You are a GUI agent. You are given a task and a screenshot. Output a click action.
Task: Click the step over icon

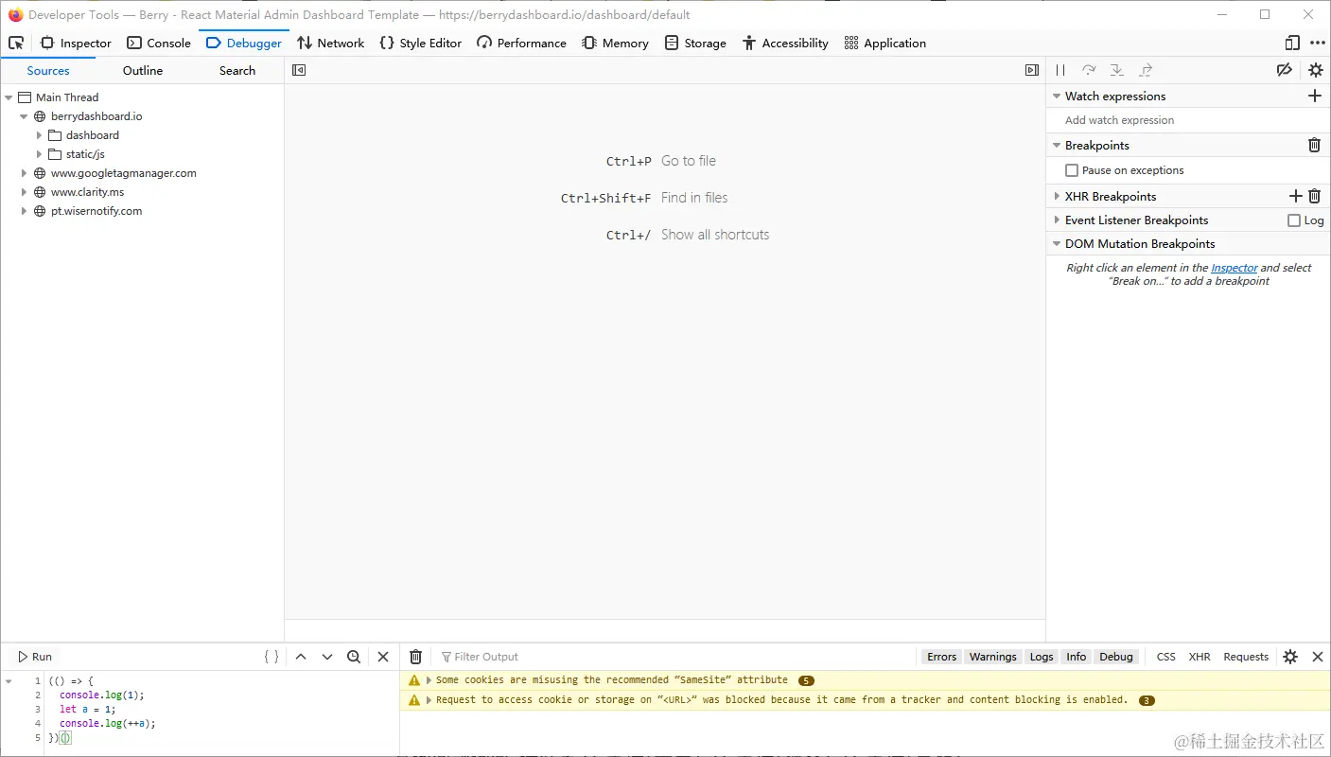pos(1089,70)
